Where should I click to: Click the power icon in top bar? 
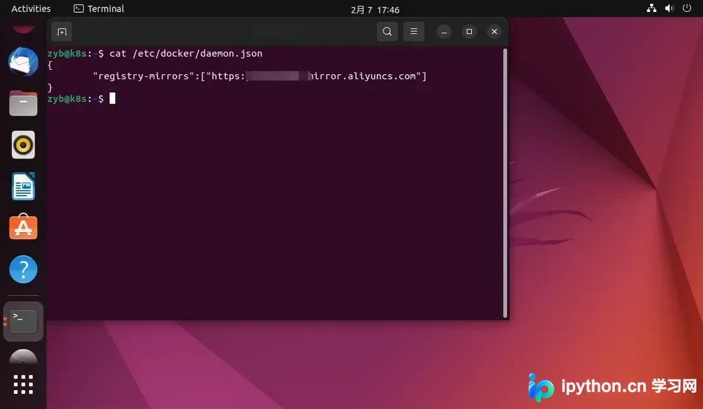[x=687, y=8]
